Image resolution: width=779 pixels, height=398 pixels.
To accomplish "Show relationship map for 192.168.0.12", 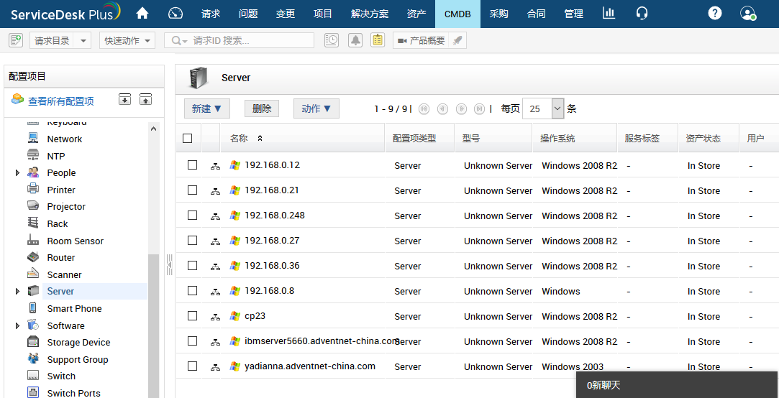I will click(x=215, y=166).
